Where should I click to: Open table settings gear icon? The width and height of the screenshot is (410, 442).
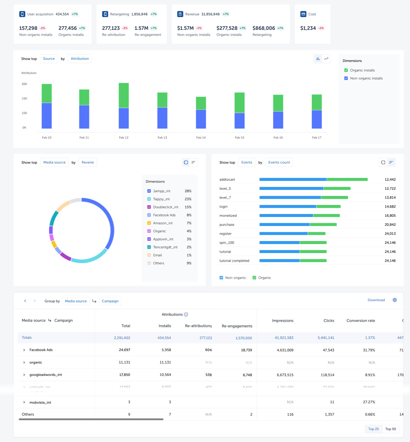(x=395, y=300)
